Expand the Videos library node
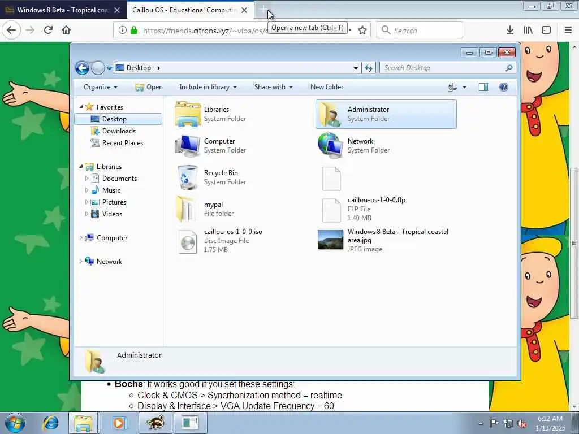This screenshot has width=579, height=434. (x=87, y=214)
